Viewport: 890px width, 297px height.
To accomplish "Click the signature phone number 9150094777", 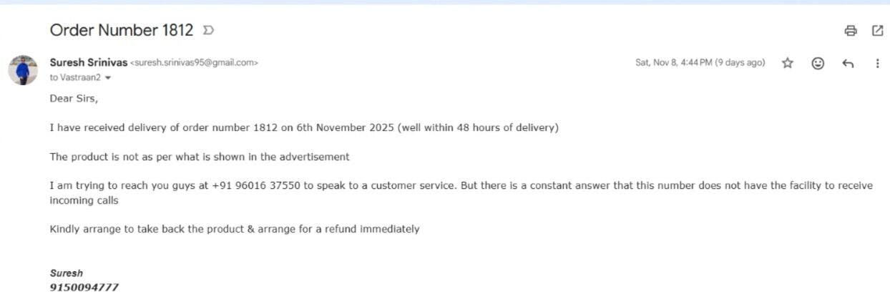I will (84, 287).
